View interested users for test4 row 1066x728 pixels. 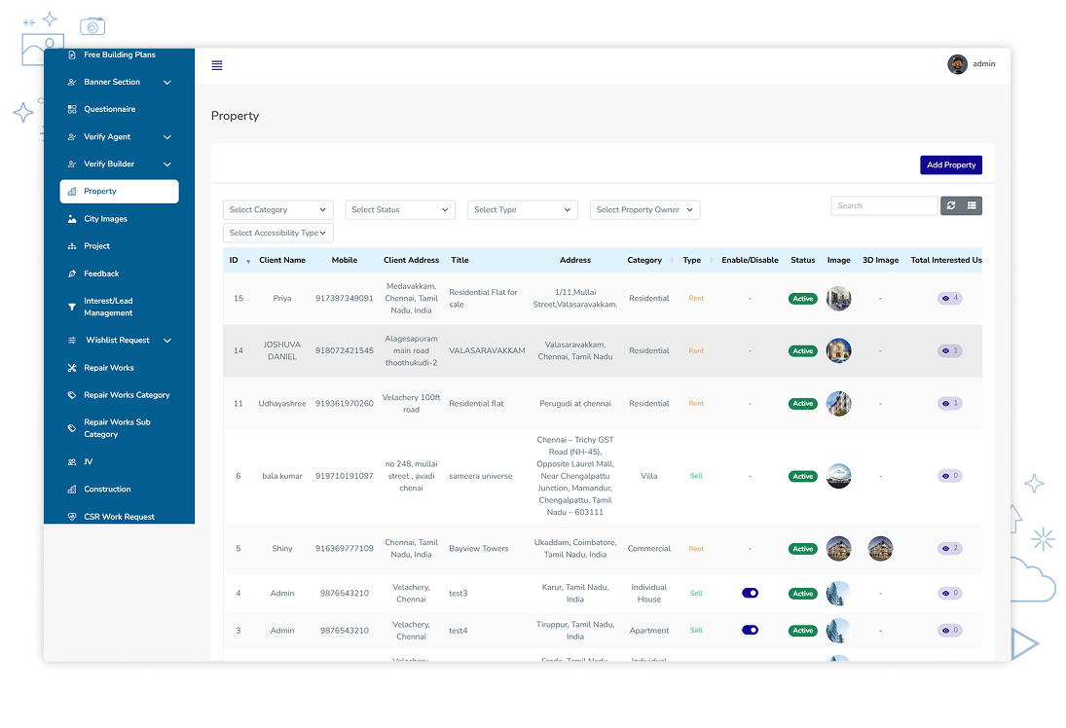click(x=950, y=630)
